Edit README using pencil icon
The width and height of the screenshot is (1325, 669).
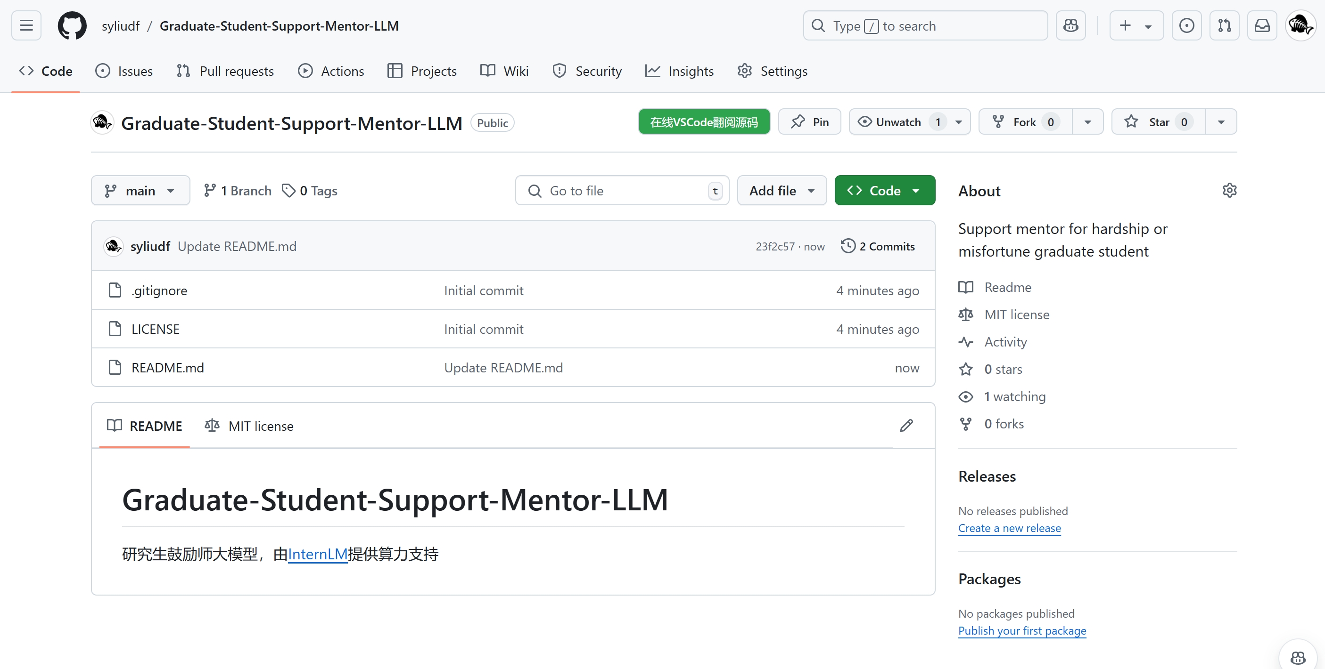[x=906, y=426]
